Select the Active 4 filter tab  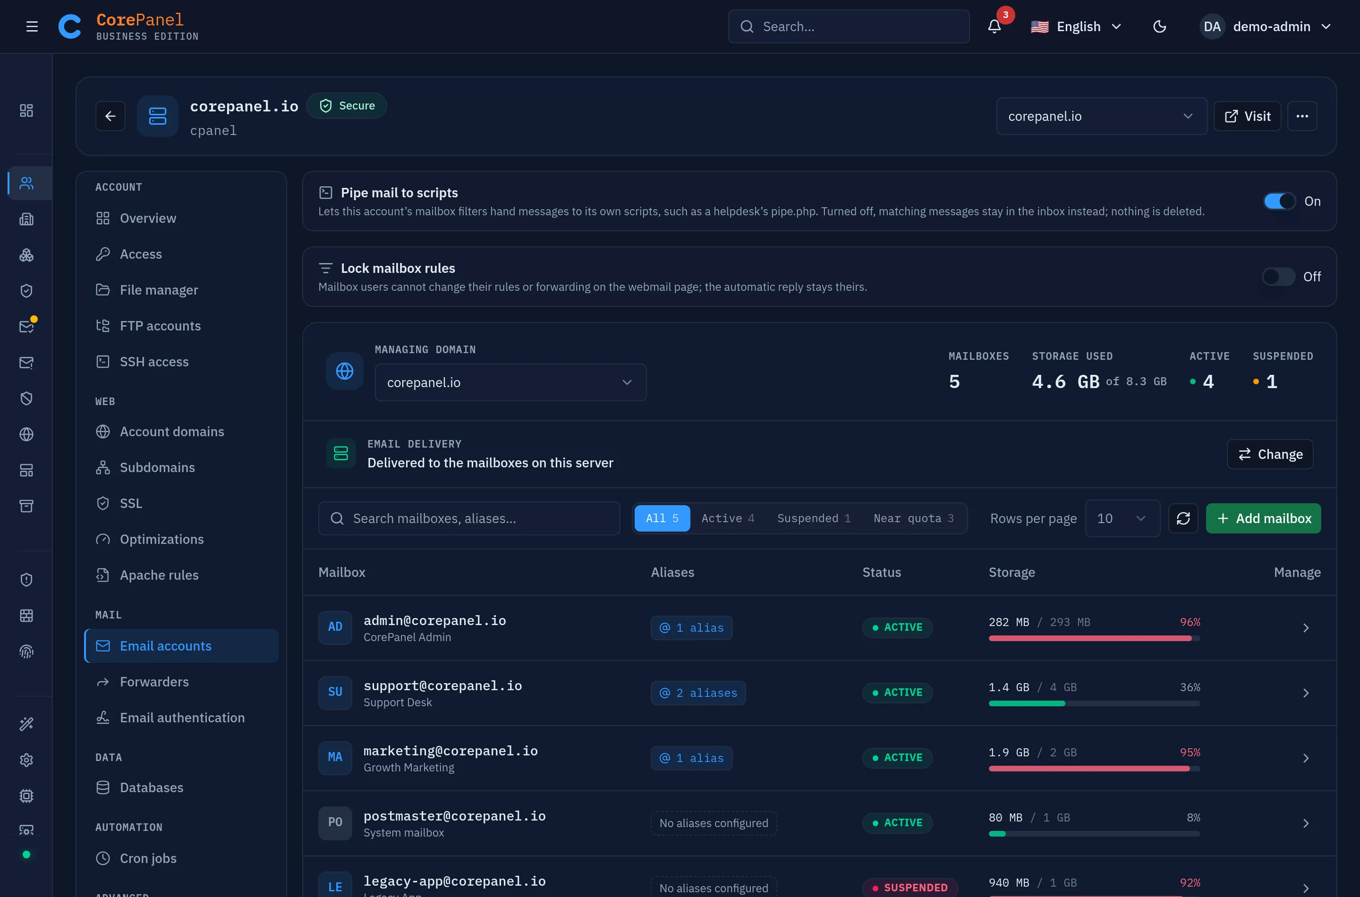click(x=728, y=518)
